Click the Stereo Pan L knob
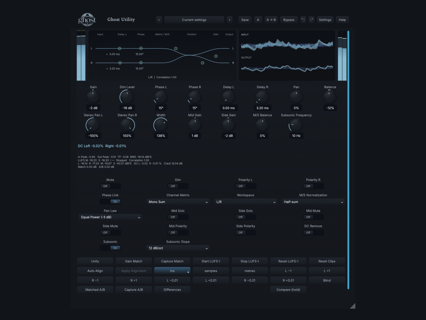The width and height of the screenshot is (426, 320). pos(93,125)
